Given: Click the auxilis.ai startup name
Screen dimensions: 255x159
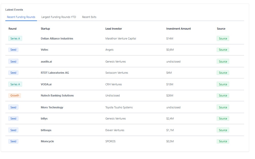Looking at the screenshot, I should coord(46,62).
